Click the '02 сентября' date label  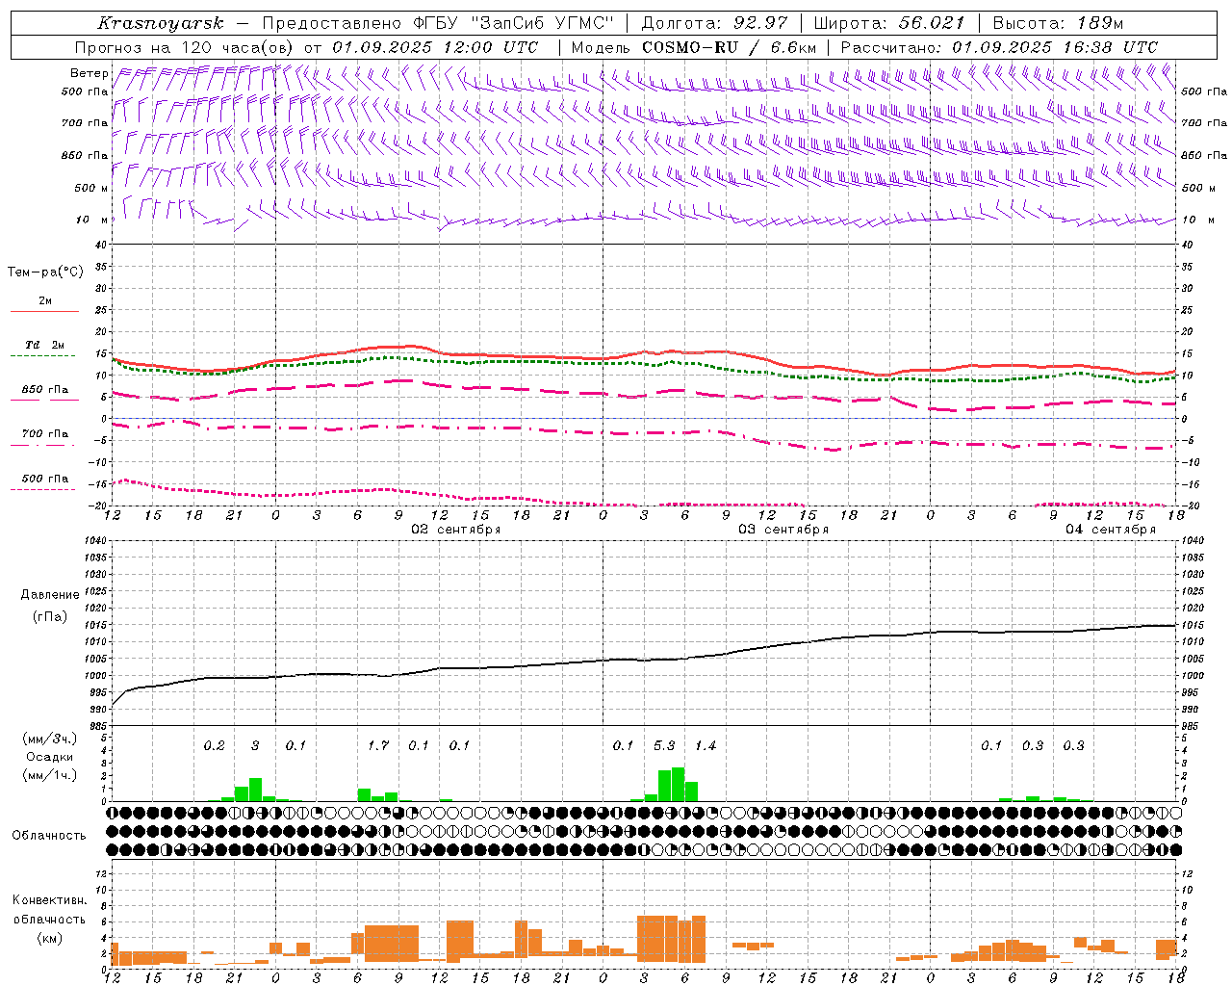(x=456, y=529)
